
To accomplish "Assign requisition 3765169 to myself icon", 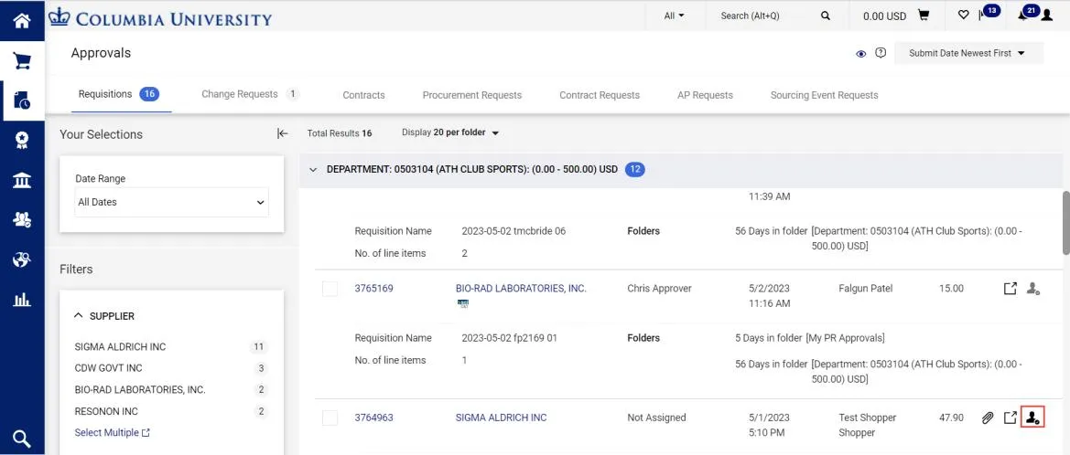I will click(x=1033, y=289).
